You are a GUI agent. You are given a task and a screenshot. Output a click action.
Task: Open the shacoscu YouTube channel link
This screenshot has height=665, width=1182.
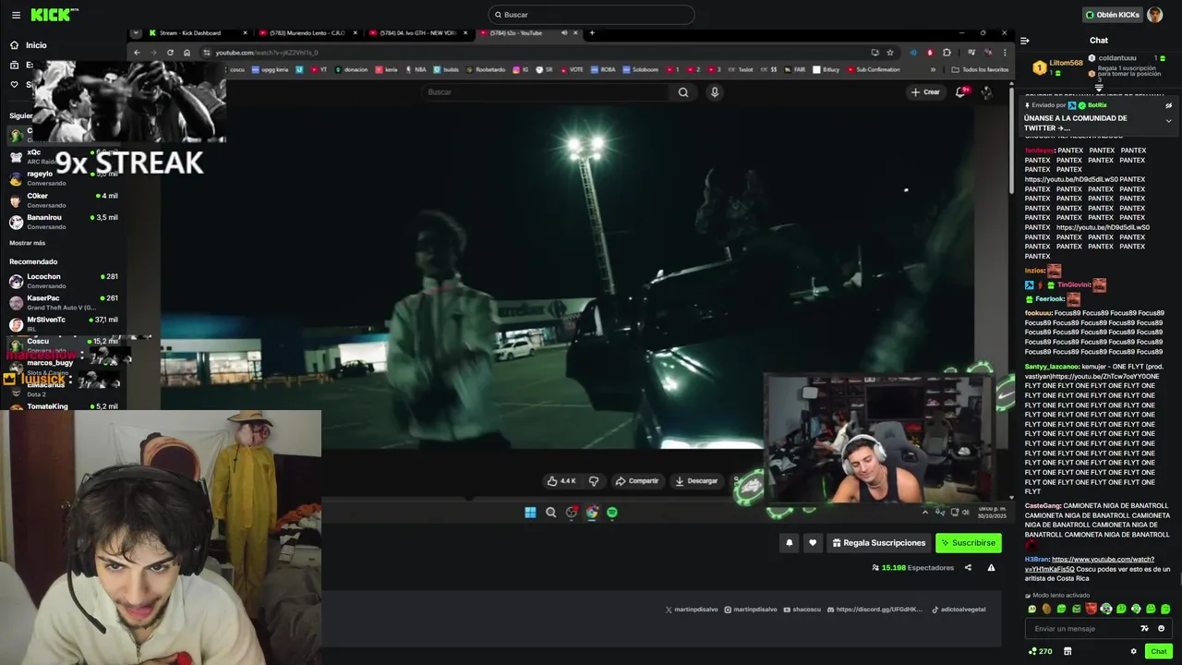pos(802,610)
